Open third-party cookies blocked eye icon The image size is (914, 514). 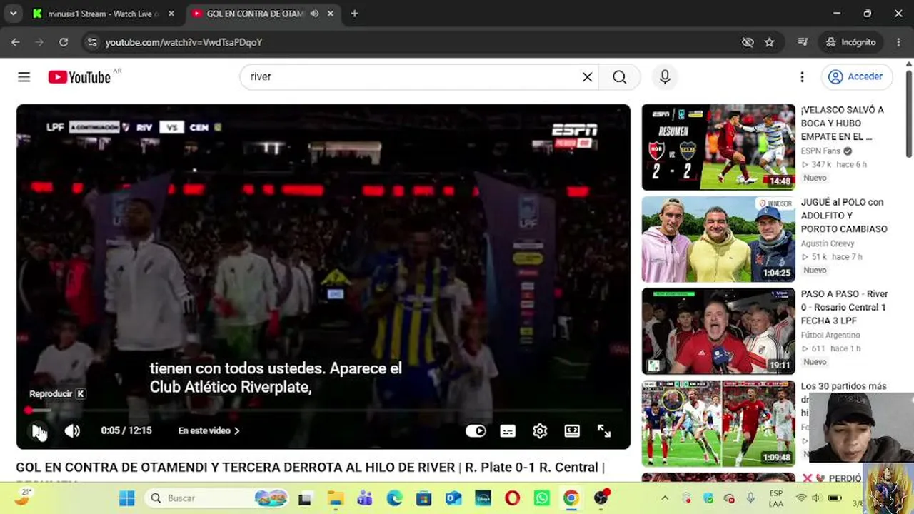[x=748, y=42]
